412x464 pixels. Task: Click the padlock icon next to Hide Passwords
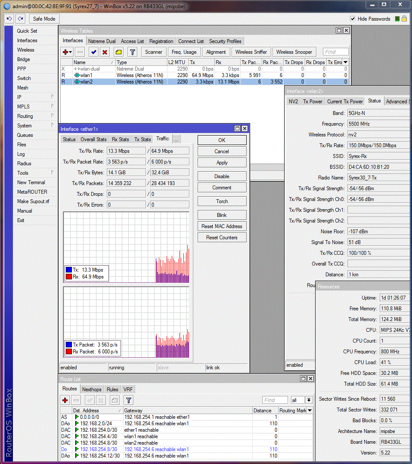point(404,19)
